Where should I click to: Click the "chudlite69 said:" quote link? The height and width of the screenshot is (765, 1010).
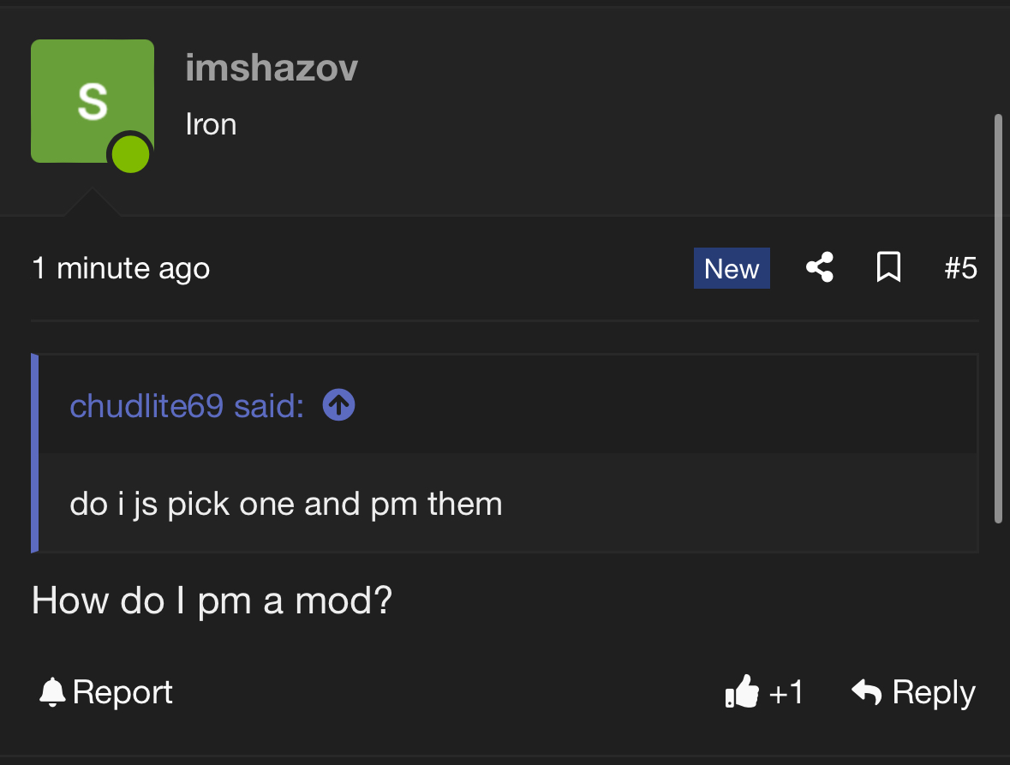pos(187,405)
